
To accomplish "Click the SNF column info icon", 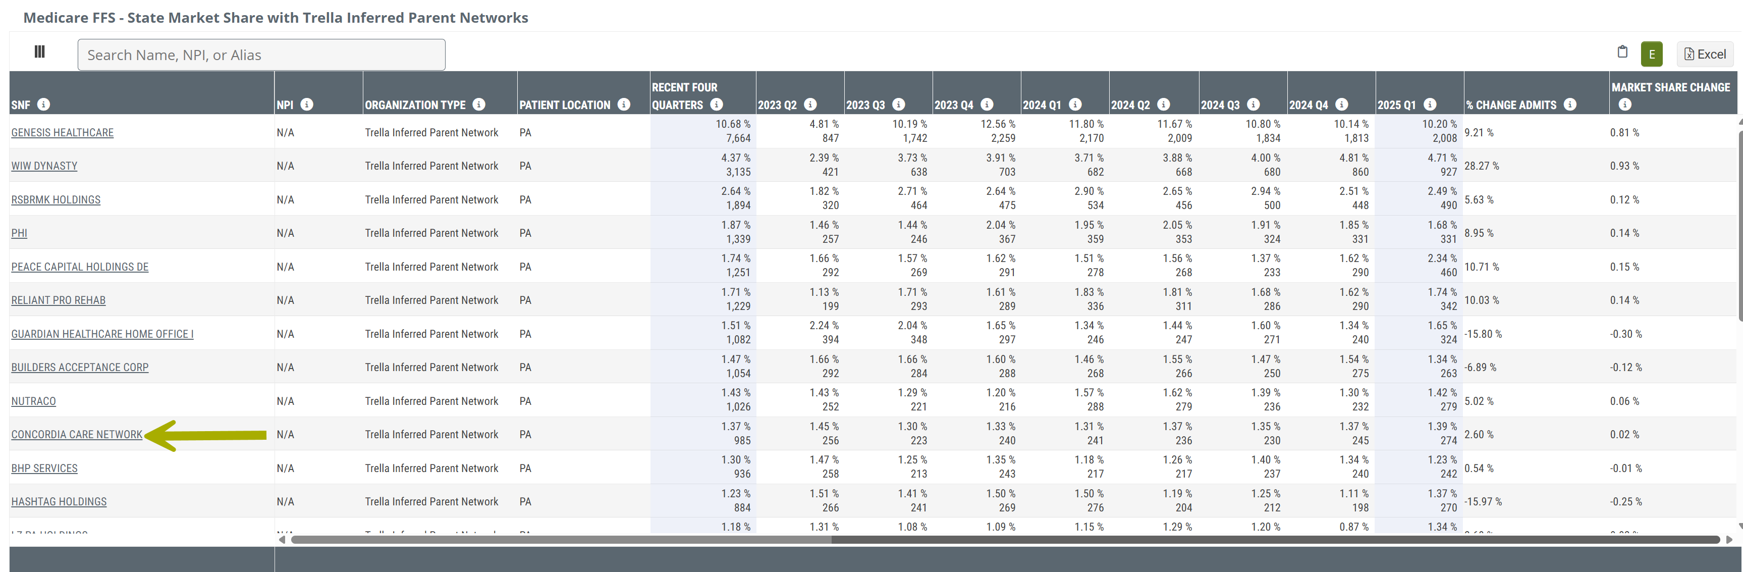I will (x=43, y=104).
